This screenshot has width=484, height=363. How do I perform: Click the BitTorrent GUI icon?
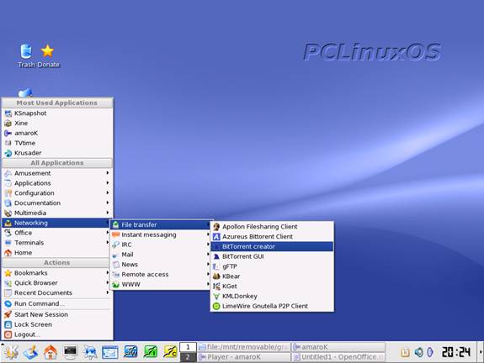(216, 256)
